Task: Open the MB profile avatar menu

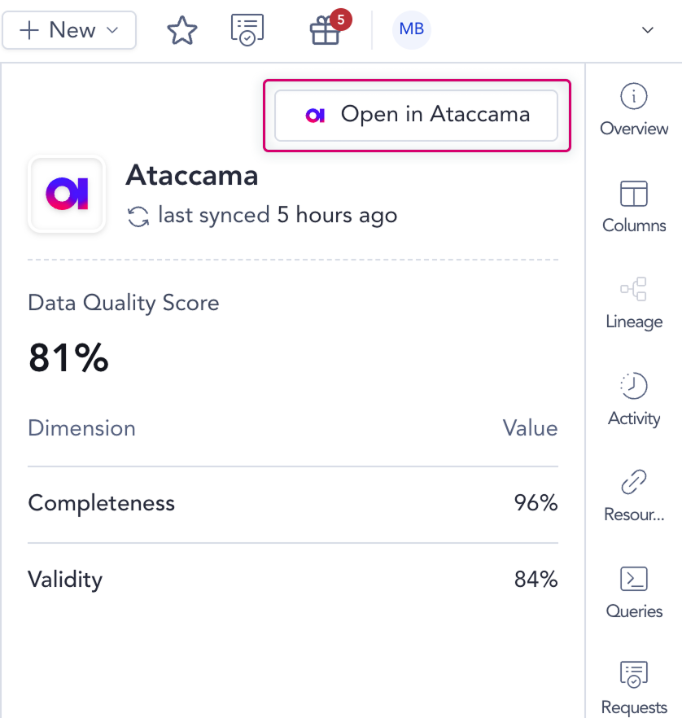Action: tap(411, 29)
